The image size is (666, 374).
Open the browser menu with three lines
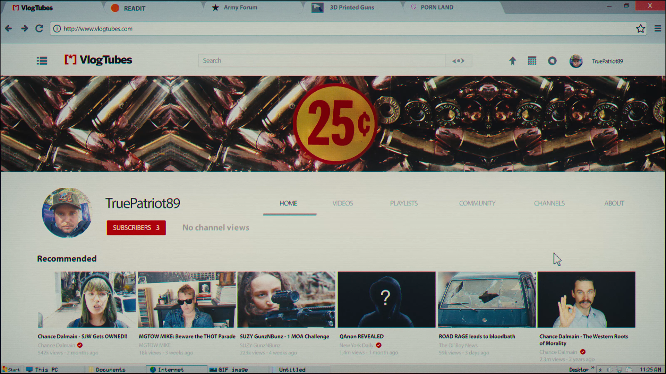[x=658, y=29]
